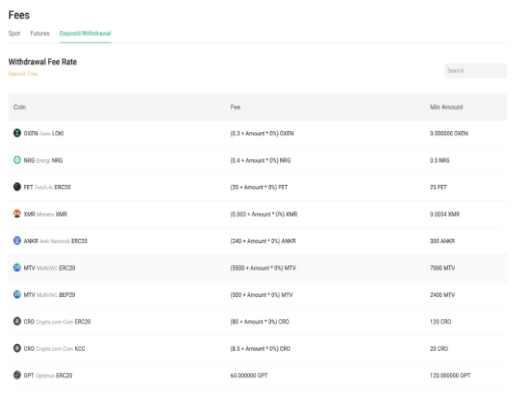
Task: Select the MTV MultiVAC ERC20 name
Action: 49,268
